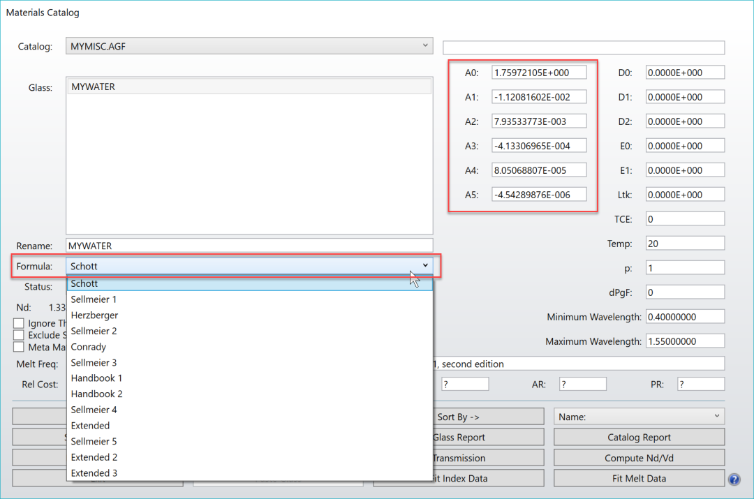Screen dimensions: 754x499
Task: Click the A2 coefficient field
Action: (539, 121)
